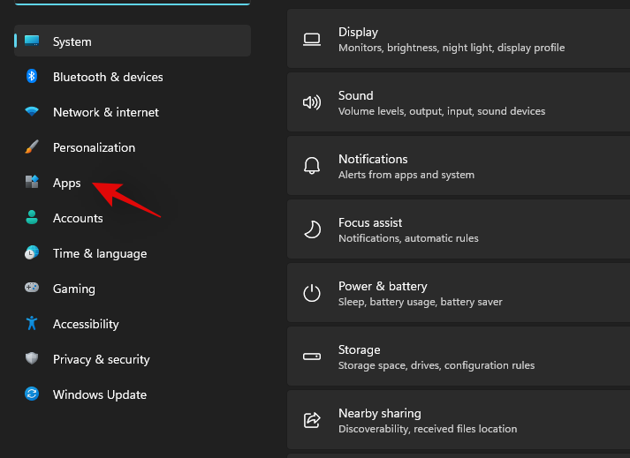Screen dimensions: 630x458
Task: Click the Gaming controller icon
Action: [x=32, y=289]
